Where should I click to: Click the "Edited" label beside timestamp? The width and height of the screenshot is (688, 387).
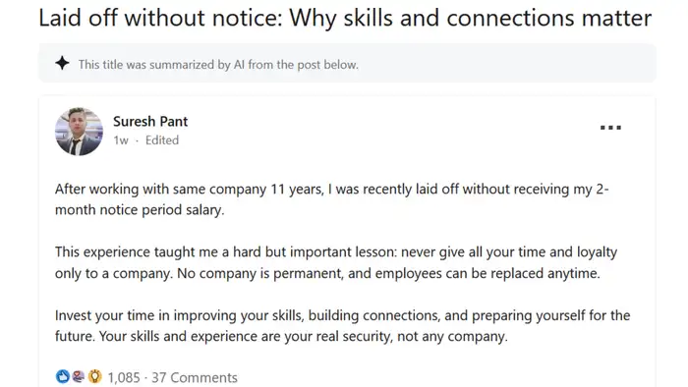coord(162,140)
